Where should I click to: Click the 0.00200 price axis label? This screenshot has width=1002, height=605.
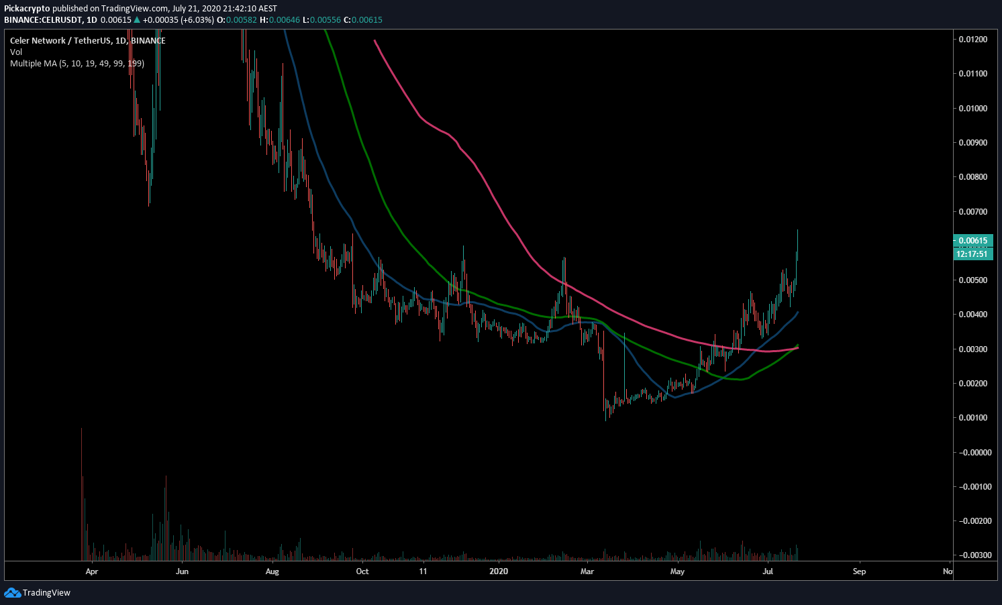coord(972,384)
